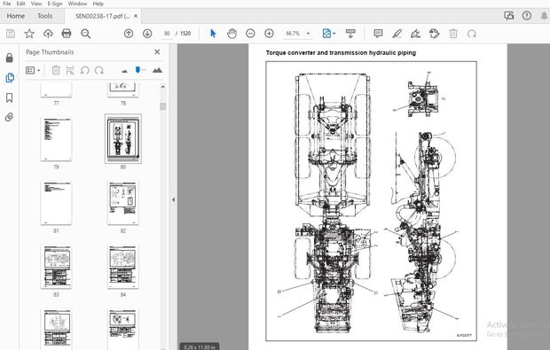This screenshot has width=550, height=350.
Task: Close the SEN00238-17.pdf tab
Action: [x=136, y=16]
